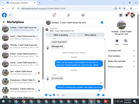This screenshot has height=104, width=139.
Task: Click the listing thumbnail in right panel
Action: [121, 25]
